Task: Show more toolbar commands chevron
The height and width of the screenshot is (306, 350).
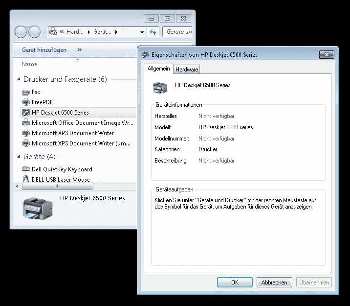Action: pos(80,50)
